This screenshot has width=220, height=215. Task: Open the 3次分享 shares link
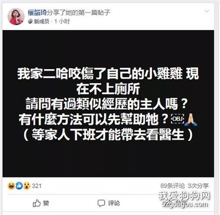pyautogui.click(x=198, y=186)
